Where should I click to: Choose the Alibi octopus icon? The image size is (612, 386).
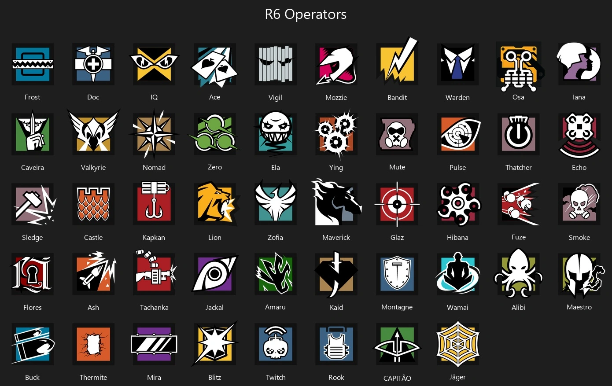(519, 273)
